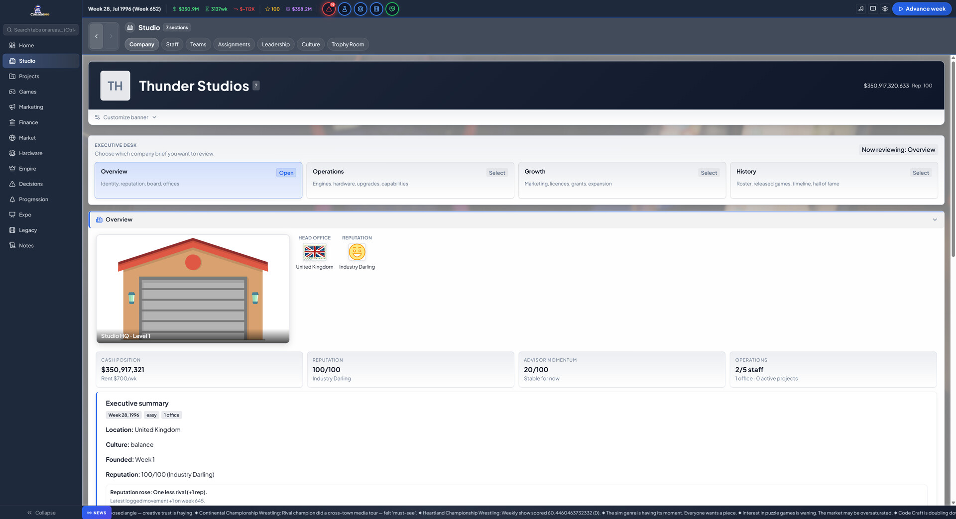Click the ConsoleMe logo
Viewport: 956px width, 519px height.
click(x=40, y=10)
